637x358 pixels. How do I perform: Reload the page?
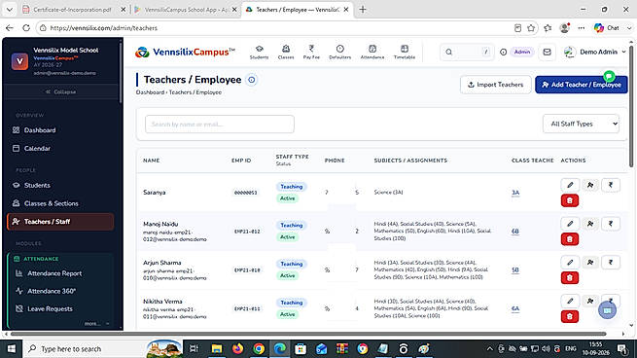(x=26, y=28)
